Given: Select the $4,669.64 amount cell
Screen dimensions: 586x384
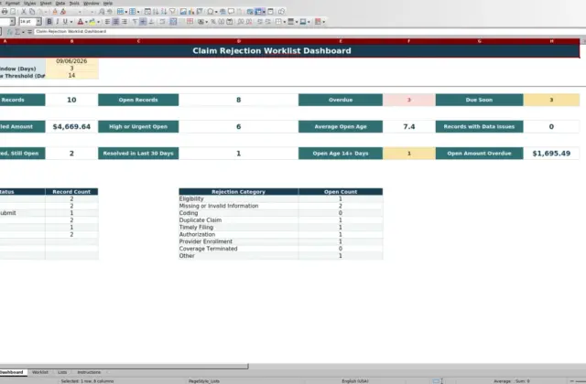Looking at the screenshot, I should tap(71, 127).
